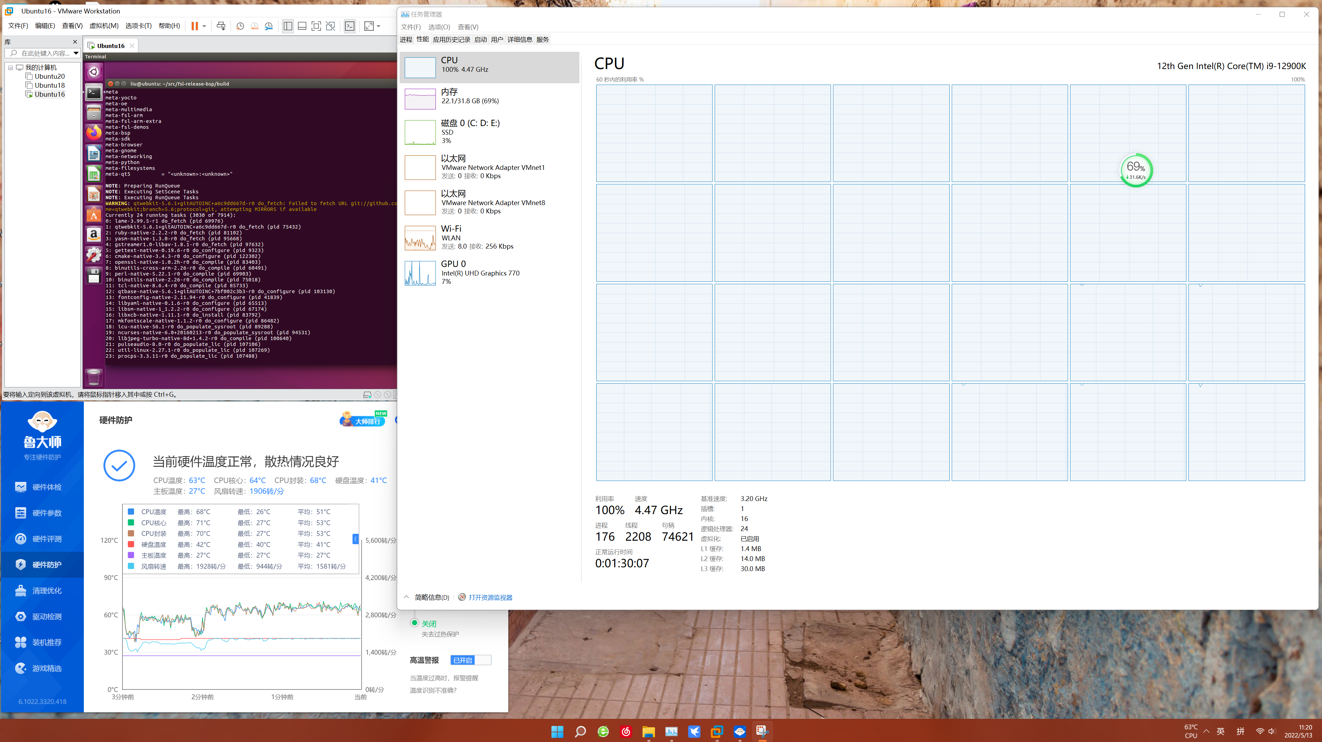Expand hidden system tray icons chevron
This screenshot has height=742, width=1322.
pos(1206,731)
